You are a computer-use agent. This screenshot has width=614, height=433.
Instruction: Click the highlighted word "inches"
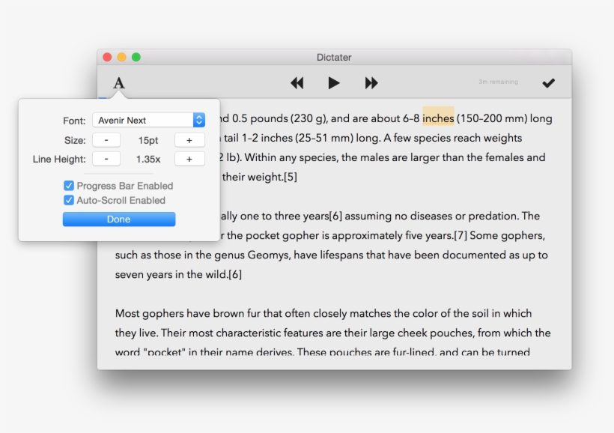tap(438, 118)
